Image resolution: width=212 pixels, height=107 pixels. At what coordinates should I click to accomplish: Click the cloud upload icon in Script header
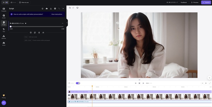click(47, 8)
